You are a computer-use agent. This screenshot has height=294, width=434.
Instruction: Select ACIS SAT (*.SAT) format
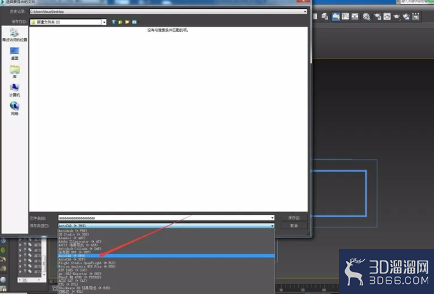click(x=166, y=281)
